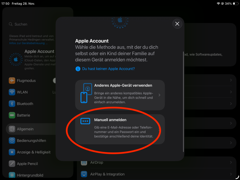
Task: Tap the Bluetooth icon in sidebar
Action: (12, 103)
